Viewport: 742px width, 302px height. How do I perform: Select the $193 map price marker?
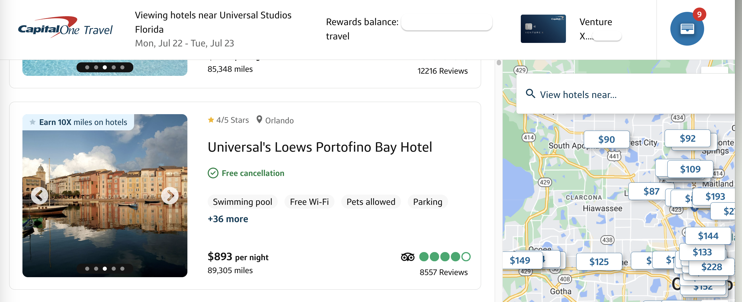pos(715,196)
